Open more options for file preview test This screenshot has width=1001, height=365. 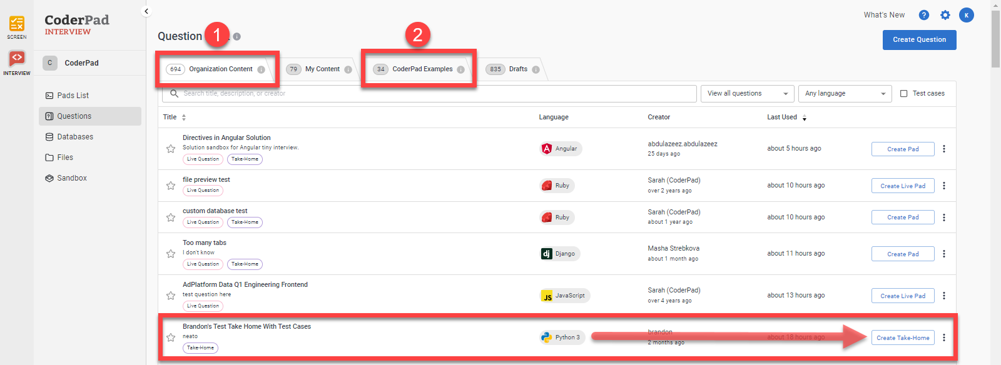tap(944, 186)
